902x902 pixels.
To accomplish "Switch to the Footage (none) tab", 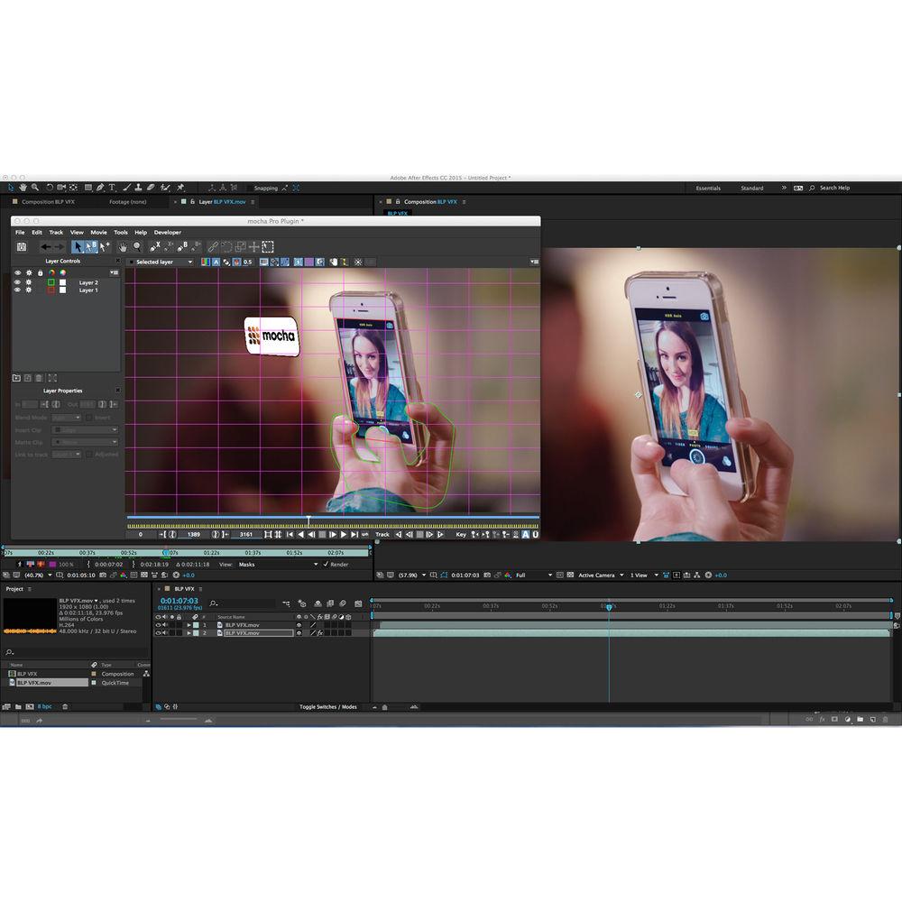I will pos(131,202).
